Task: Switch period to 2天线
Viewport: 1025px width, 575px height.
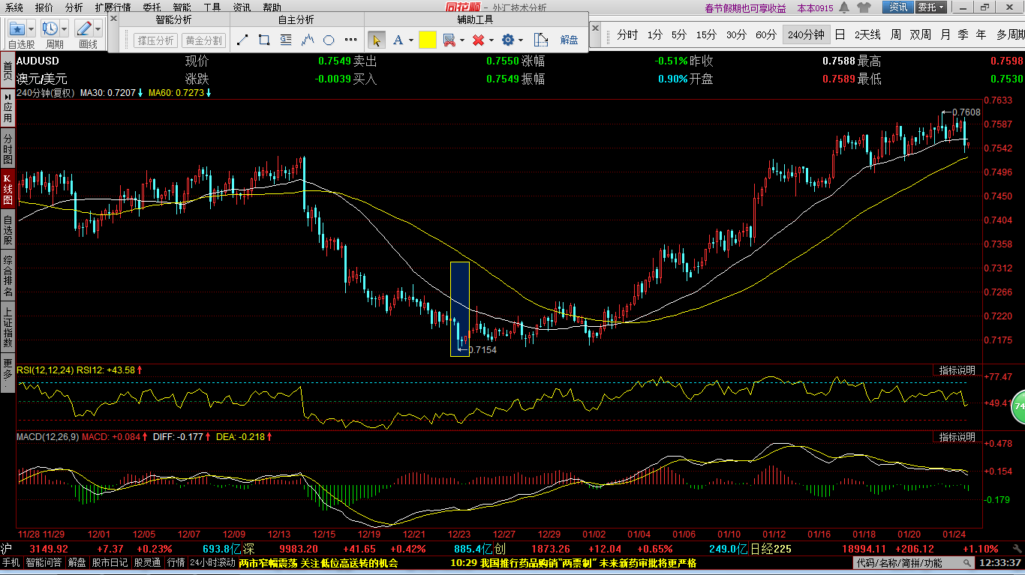Action: pyautogui.click(x=867, y=34)
